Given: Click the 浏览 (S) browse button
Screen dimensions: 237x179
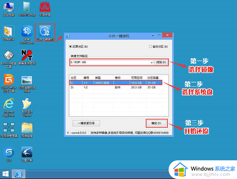Looking at the screenshot, I should pyautogui.click(x=161, y=62).
